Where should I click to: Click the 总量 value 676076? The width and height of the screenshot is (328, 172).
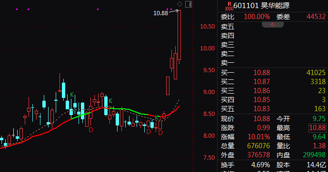[x=258, y=146]
